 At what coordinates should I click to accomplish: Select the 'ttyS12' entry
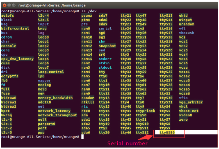pos(142,132)
